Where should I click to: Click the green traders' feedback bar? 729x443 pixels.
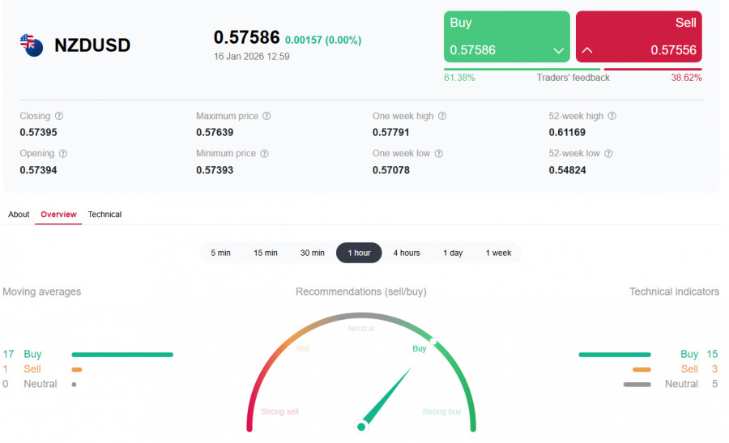522,69
